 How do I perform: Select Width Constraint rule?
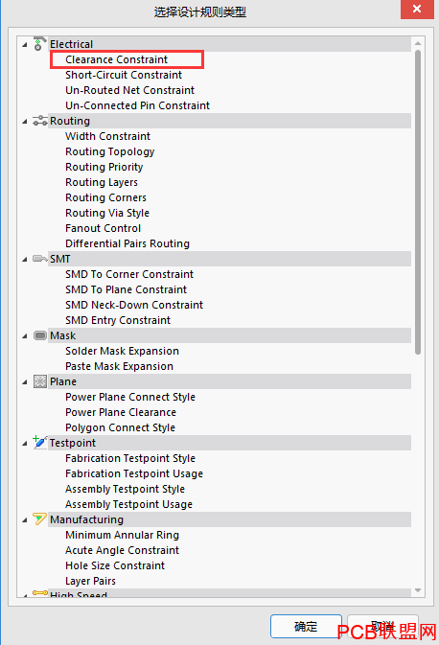coord(107,136)
